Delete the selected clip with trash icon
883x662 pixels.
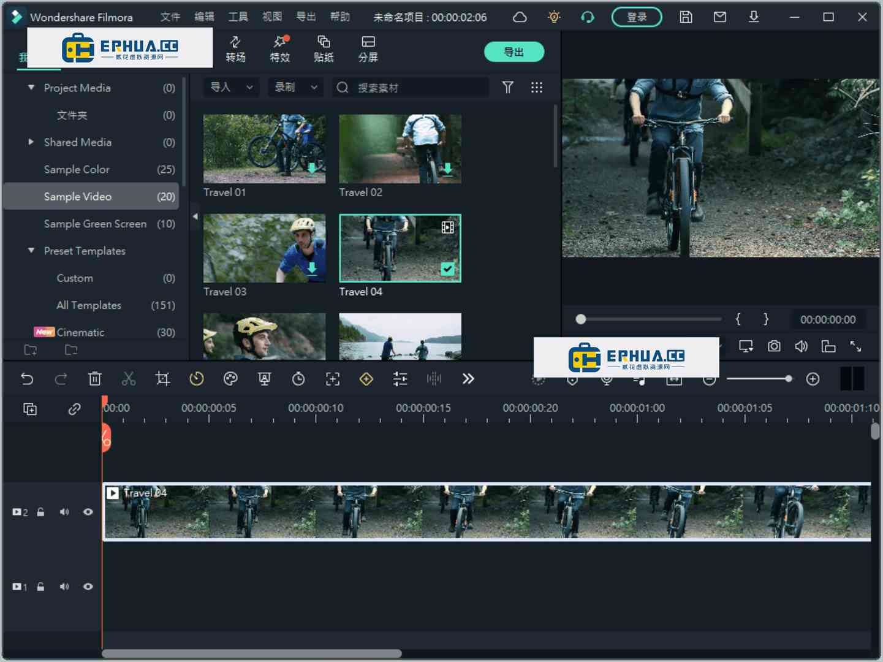pyautogui.click(x=94, y=379)
